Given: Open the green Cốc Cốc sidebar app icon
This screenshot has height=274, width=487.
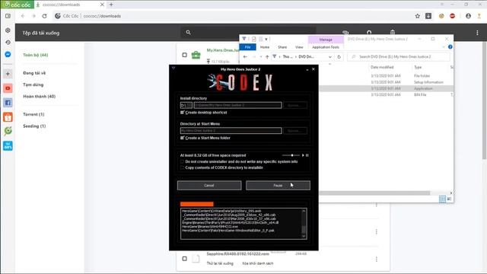Looking at the screenshot, I should pos(8,131).
